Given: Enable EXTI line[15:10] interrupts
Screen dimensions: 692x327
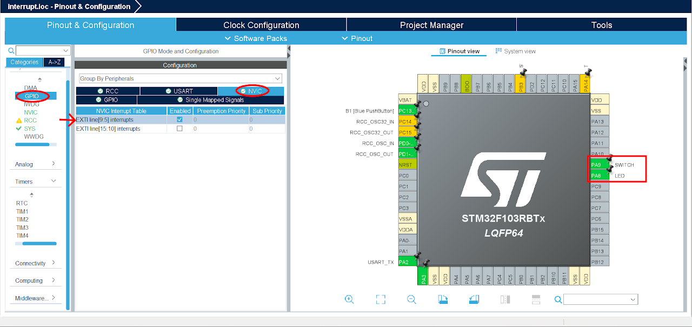Looking at the screenshot, I should (x=180, y=129).
